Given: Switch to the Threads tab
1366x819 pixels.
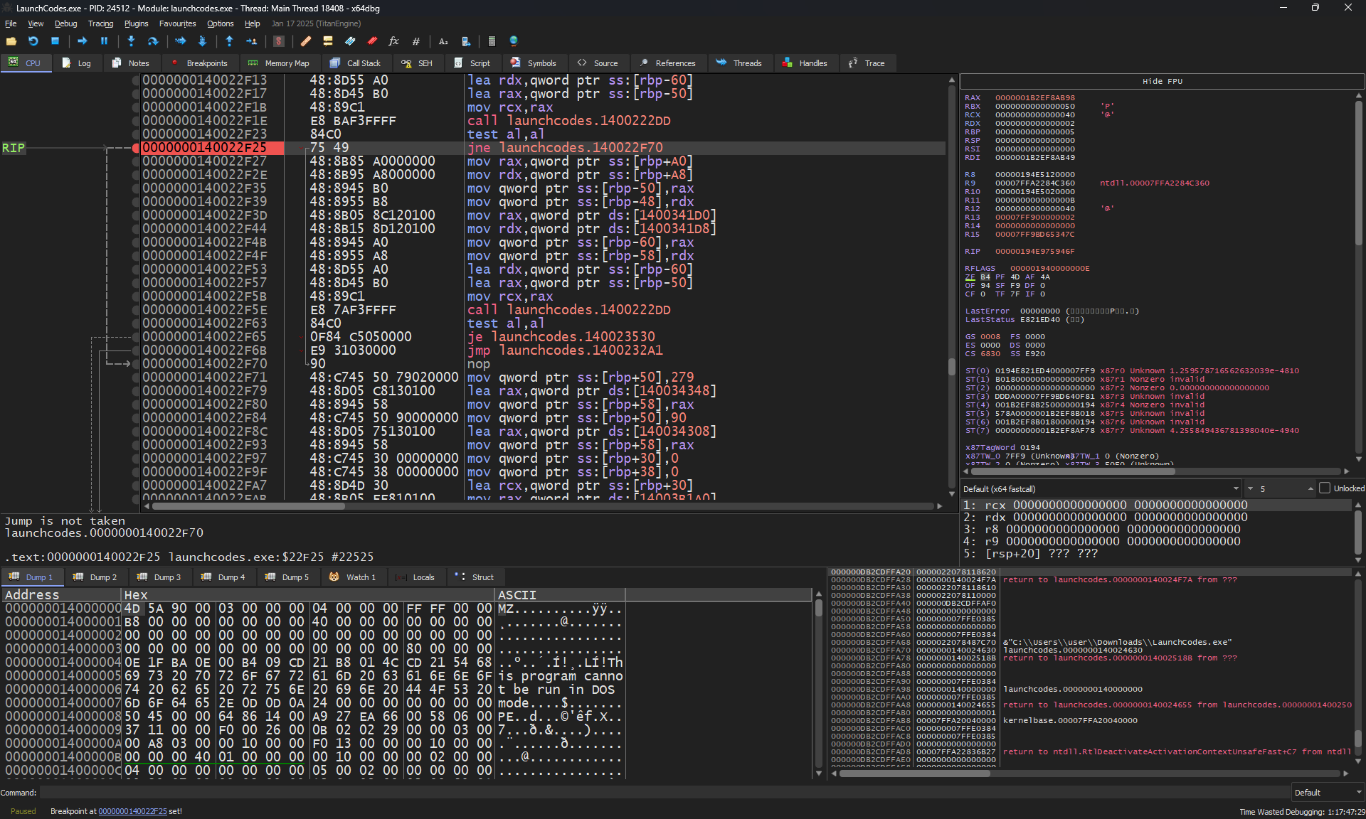Looking at the screenshot, I should tap(740, 63).
